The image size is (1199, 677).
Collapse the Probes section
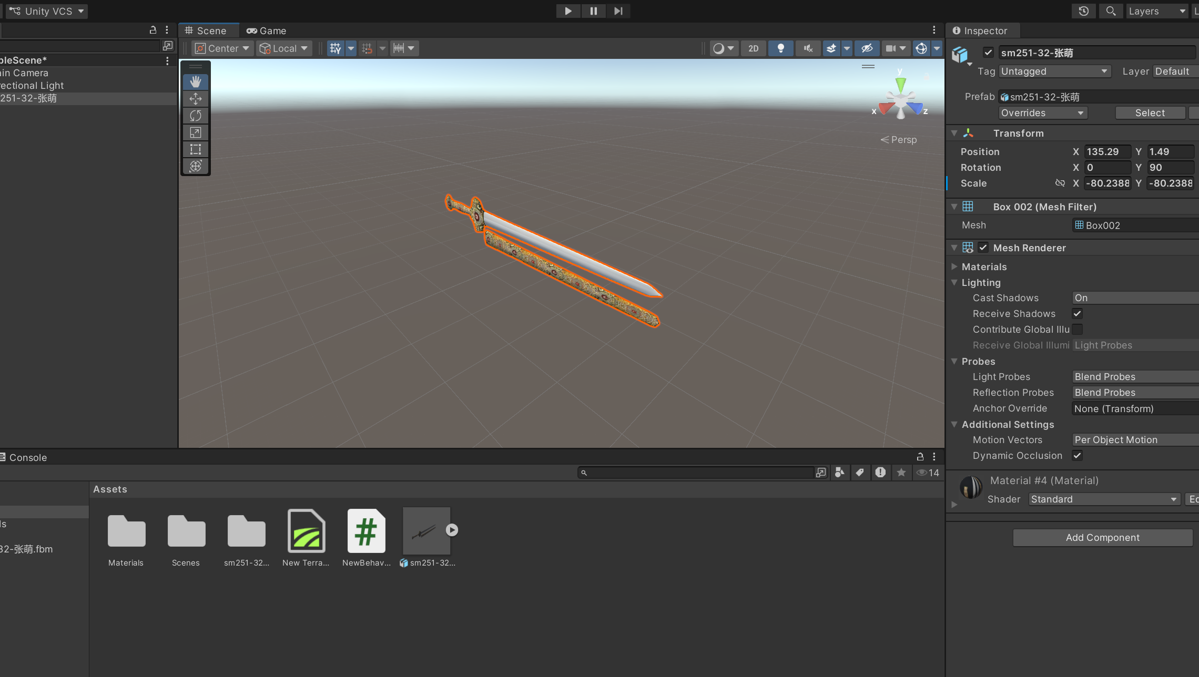point(954,361)
